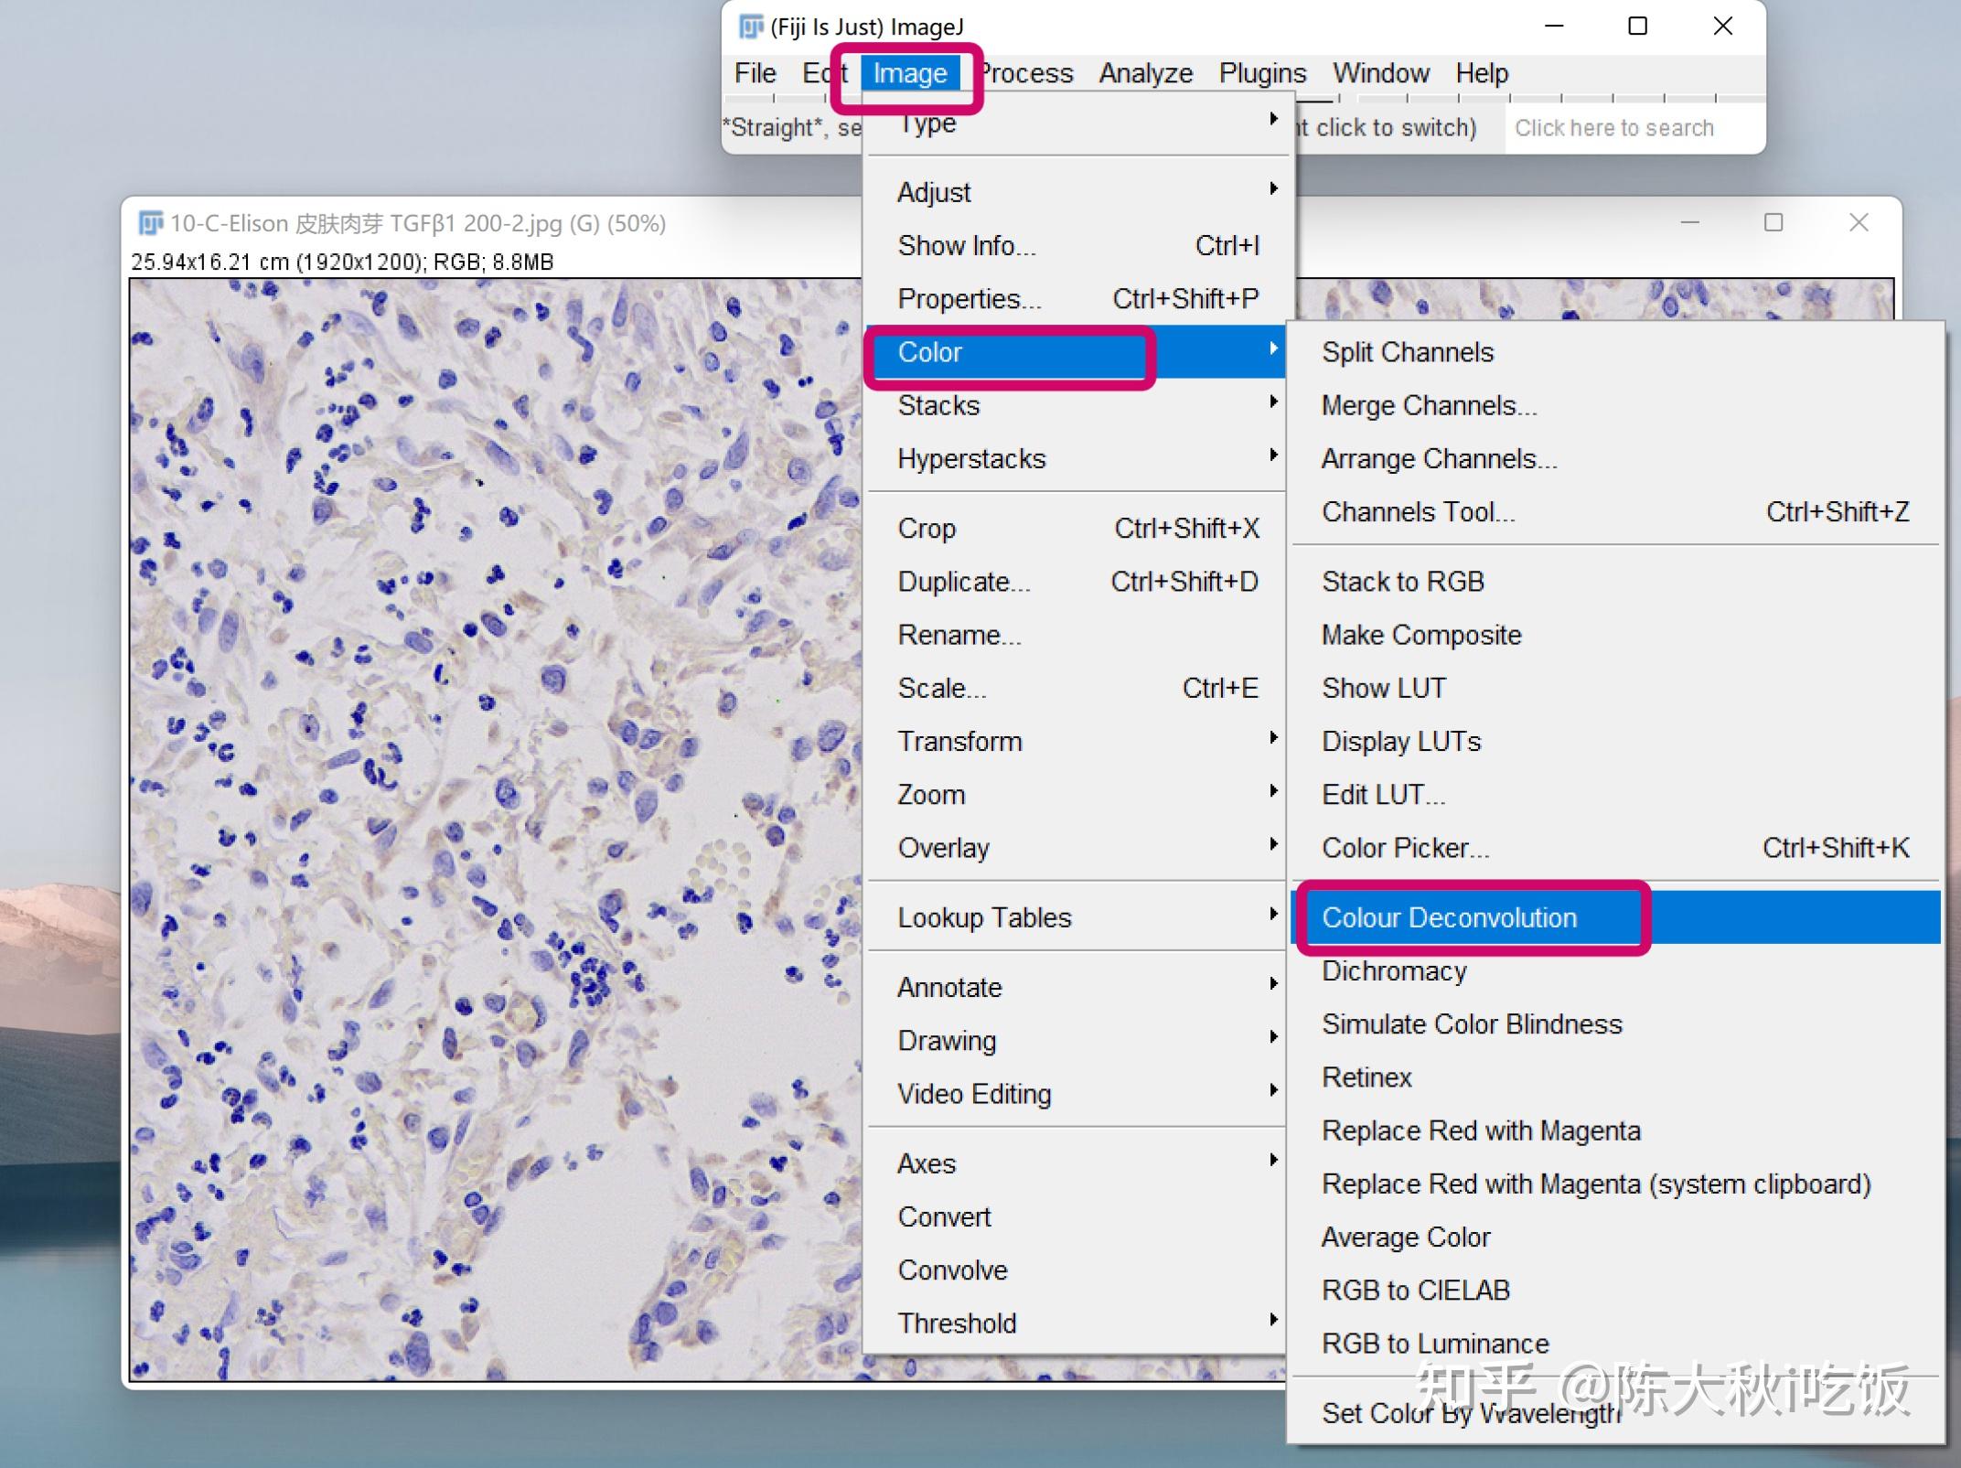Maximize the histology image window
The width and height of the screenshot is (1961, 1468).
tap(1773, 223)
